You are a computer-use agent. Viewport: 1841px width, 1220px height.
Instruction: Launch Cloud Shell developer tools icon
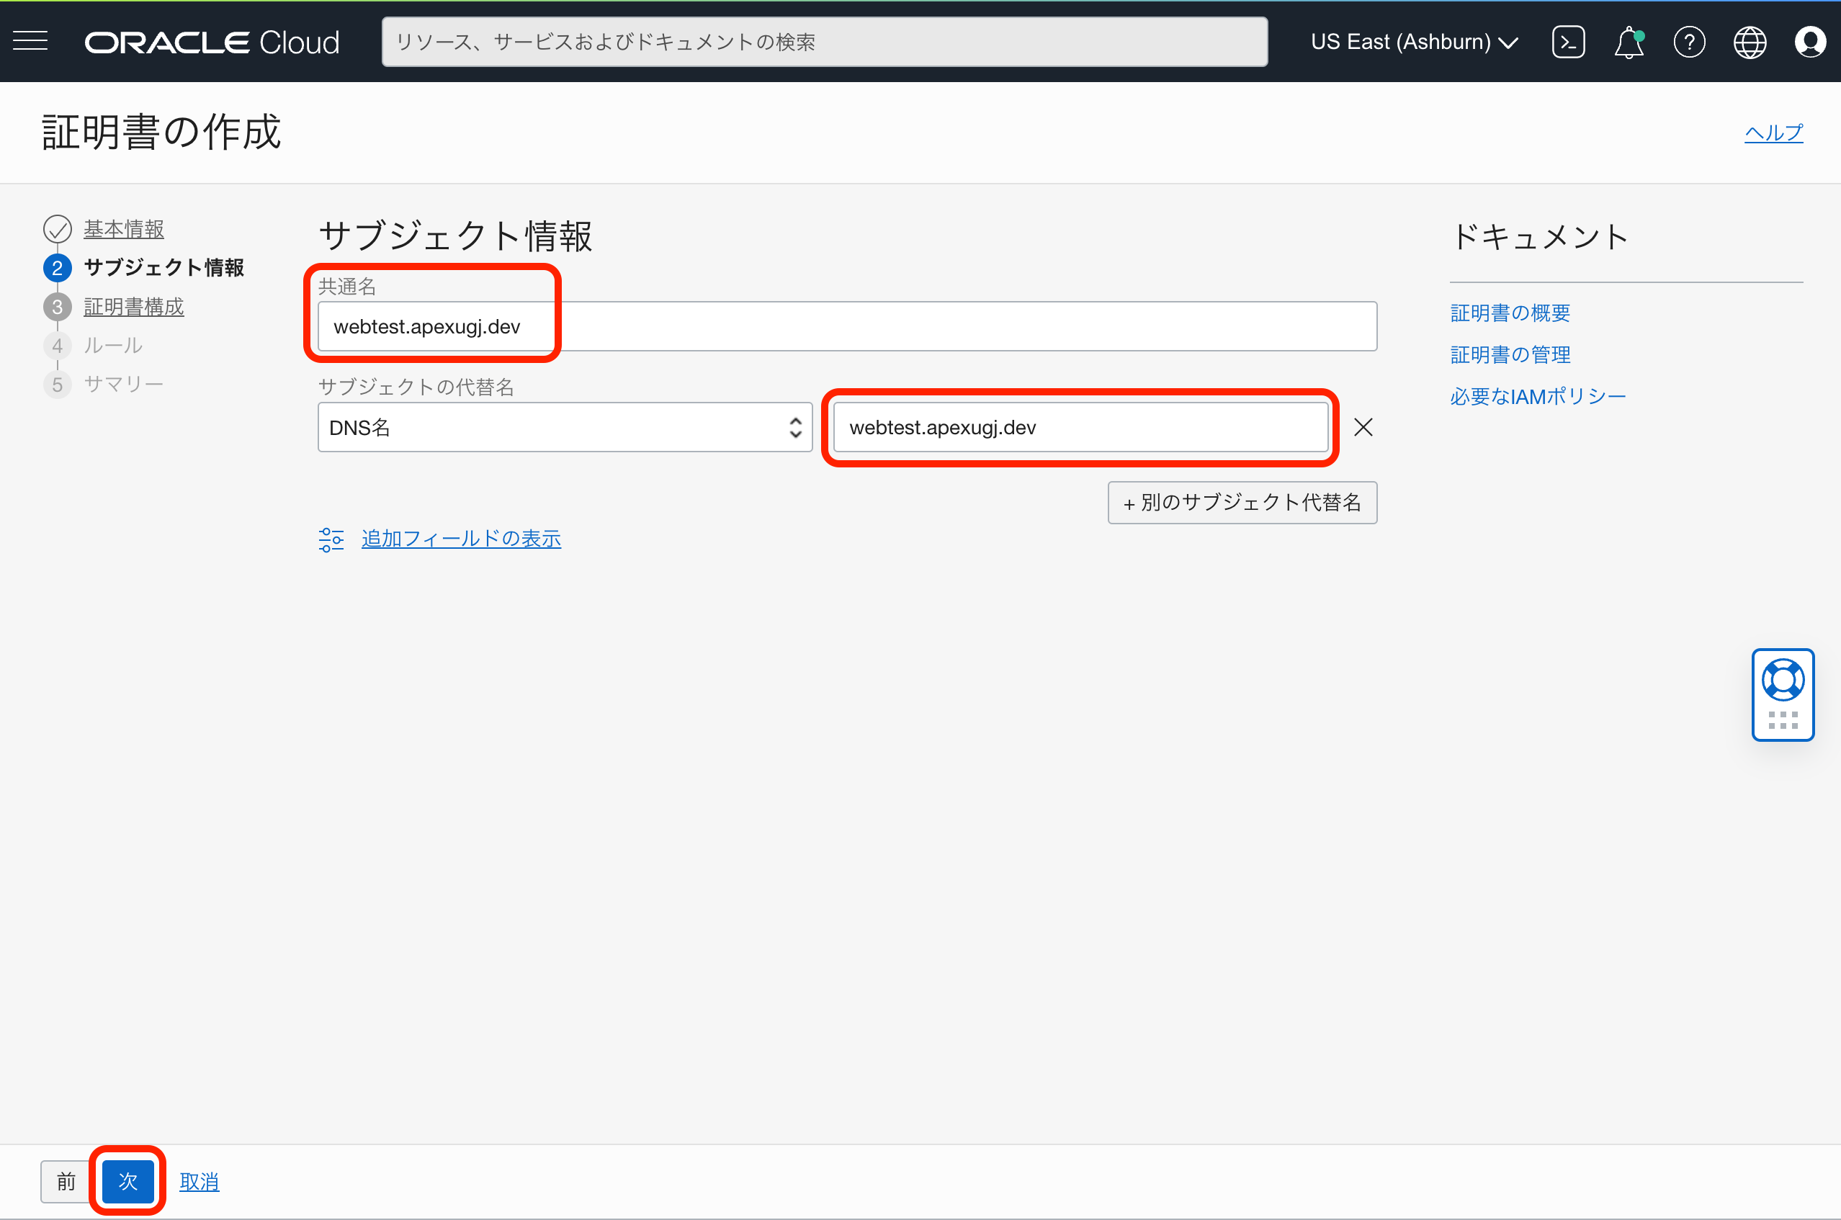(x=1568, y=42)
